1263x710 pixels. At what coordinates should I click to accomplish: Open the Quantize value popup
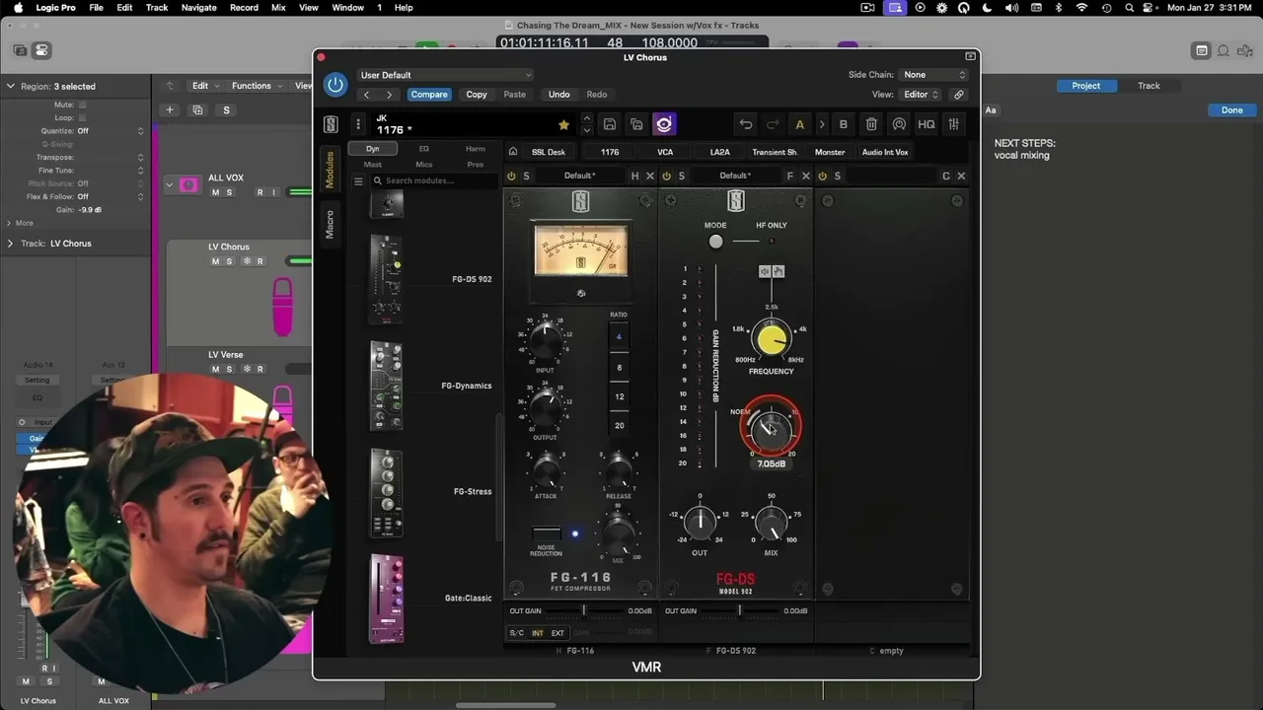click(x=111, y=131)
